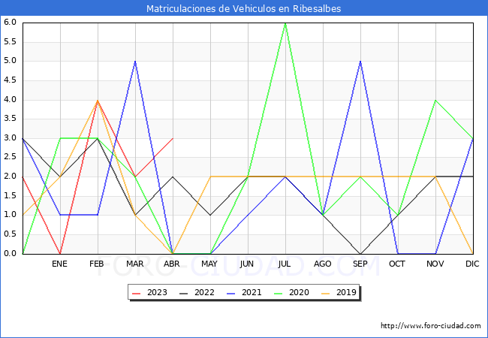The width and height of the screenshot is (488, 338).
Task: Click the ENE month label on the x-axis
Action: point(59,264)
